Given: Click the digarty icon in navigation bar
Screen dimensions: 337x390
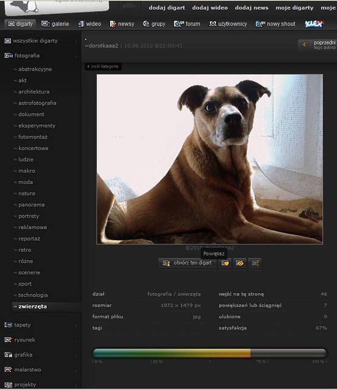Looking at the screenshot, I should coord(11,24).
